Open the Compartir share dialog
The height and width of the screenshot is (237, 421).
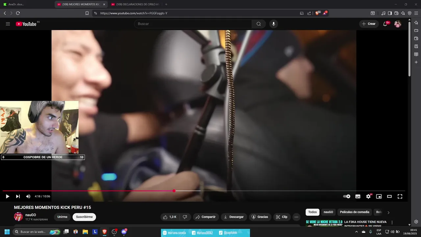point(206,217)
